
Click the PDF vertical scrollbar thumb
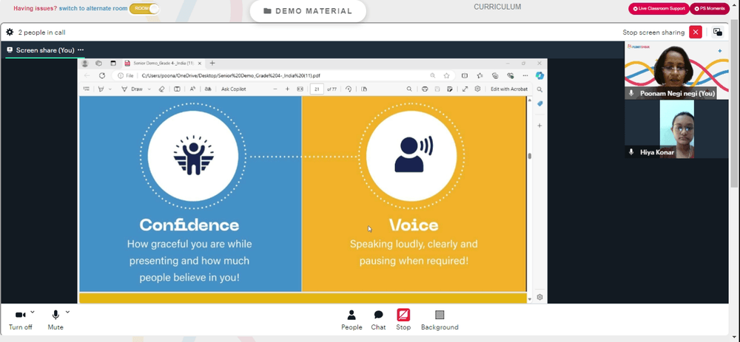[x=530, y=156]
